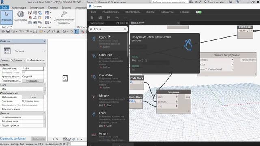The image size is (260, 146).
Task: Collapse the Библиотека library panel
Action: coord(127,23)
